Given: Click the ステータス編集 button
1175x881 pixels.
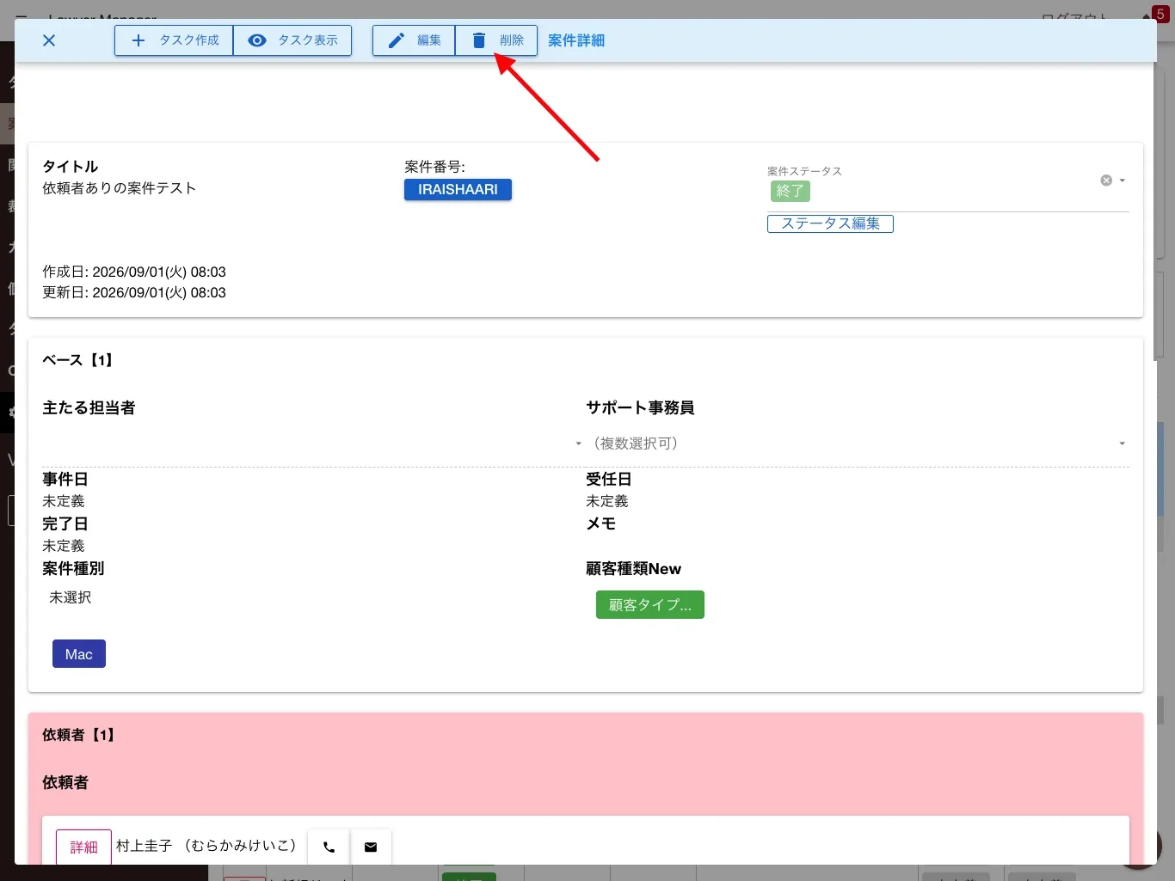Looking at the screenshot, I should coord(830,223).
